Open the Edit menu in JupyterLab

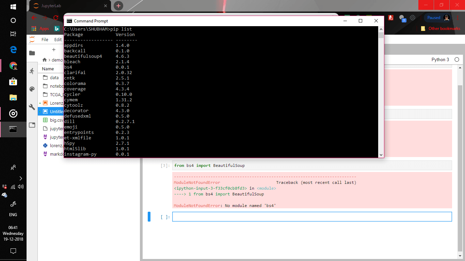tap(58, 39)
